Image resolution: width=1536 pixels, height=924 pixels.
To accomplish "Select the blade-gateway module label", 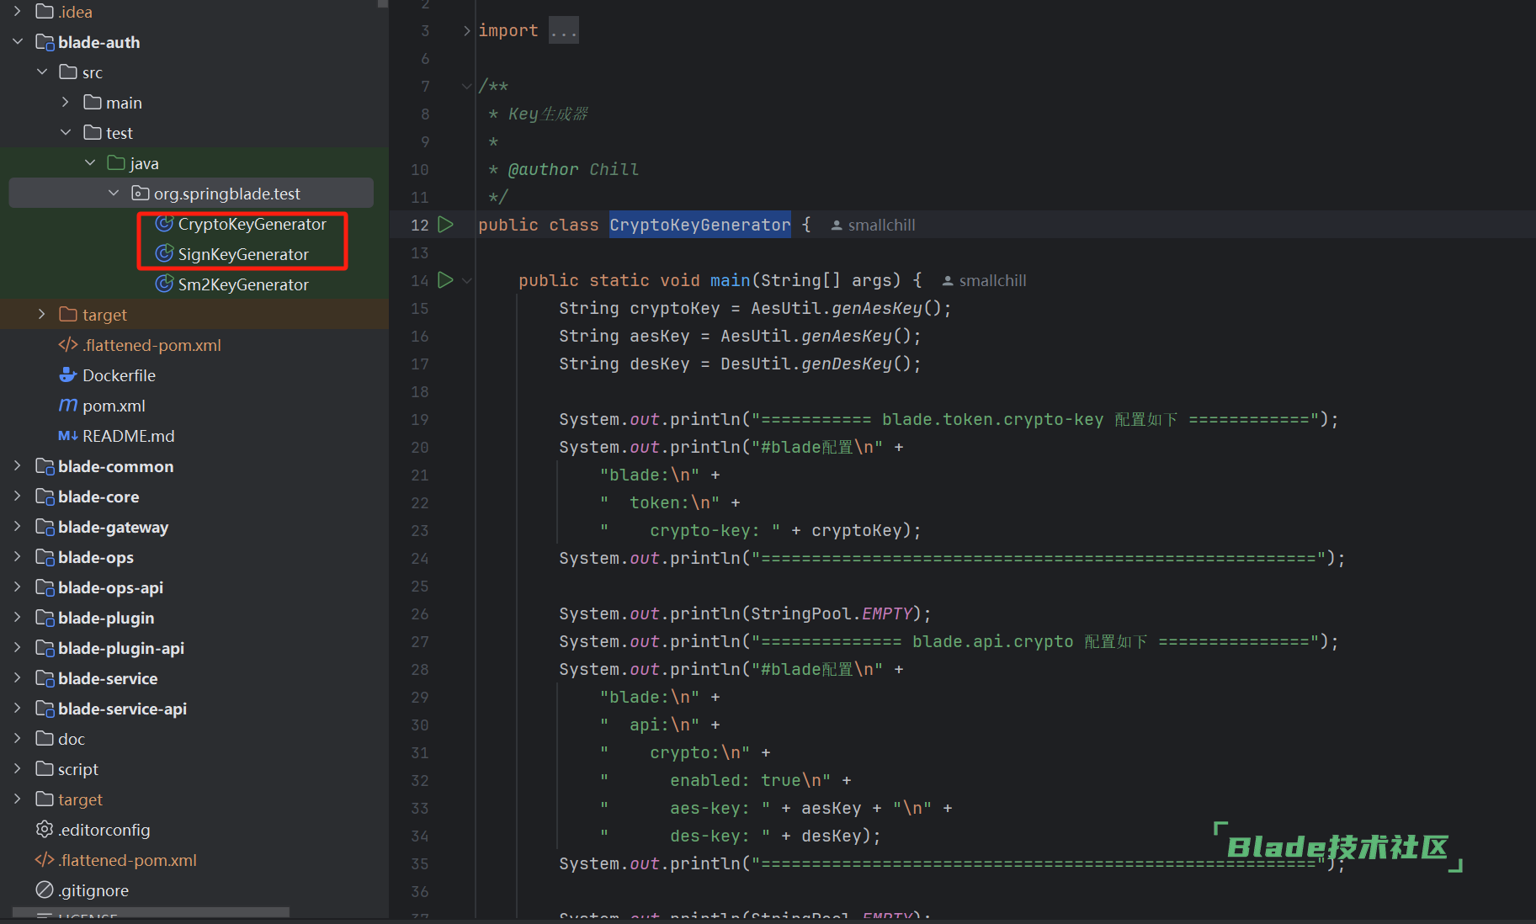I will [113, 527].
